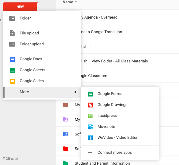Open 'View Folder - All Class Materials' row
Viewport: 179px width, 165px height.
tap(130, 61)
